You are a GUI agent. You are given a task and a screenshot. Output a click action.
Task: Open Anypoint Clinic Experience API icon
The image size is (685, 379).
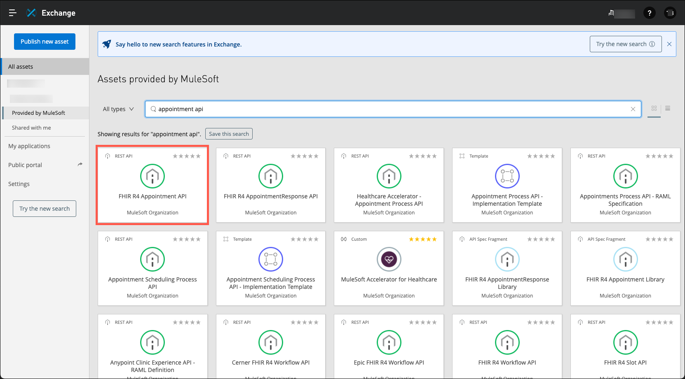[x=152, y=342]
